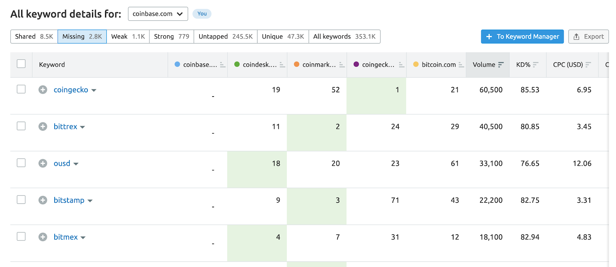Sort by CPC (USD) column icon
Screen dimensions: 616x267
click(x=588, y=65)
